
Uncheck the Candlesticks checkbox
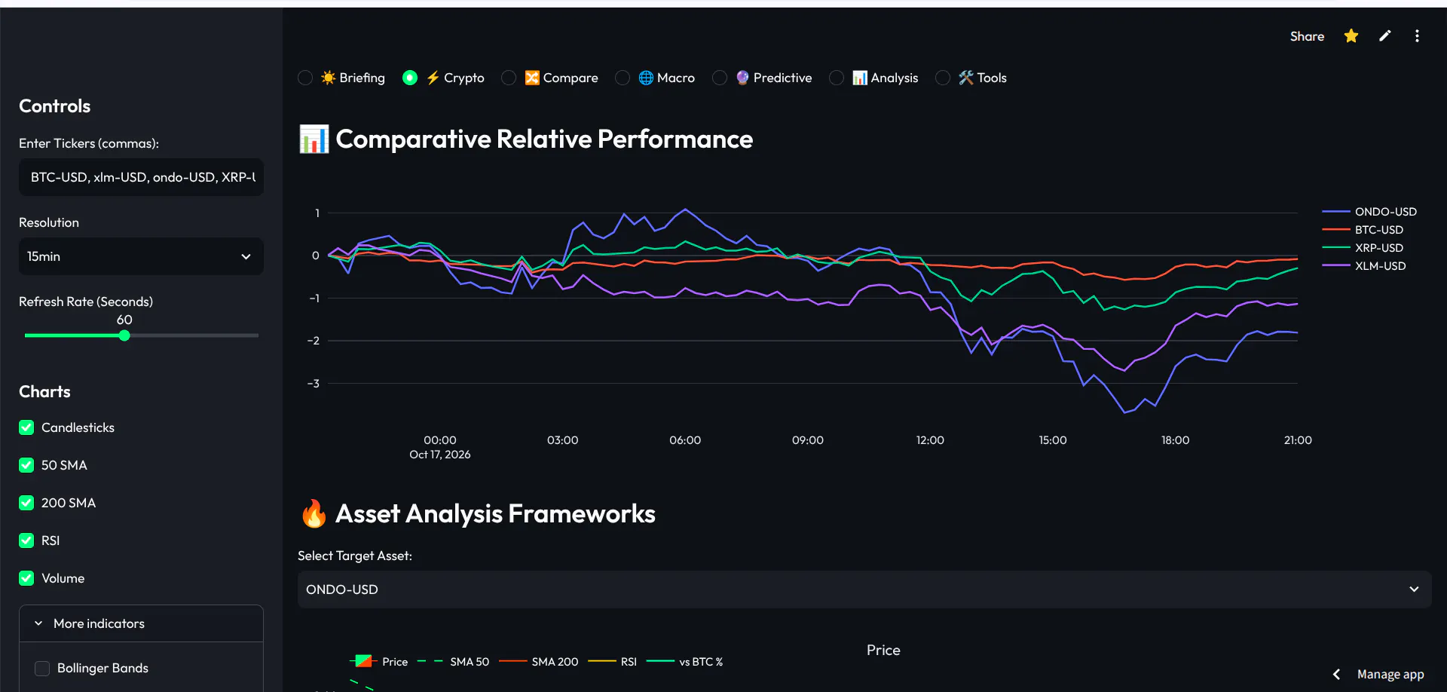[x=26, y=427]
